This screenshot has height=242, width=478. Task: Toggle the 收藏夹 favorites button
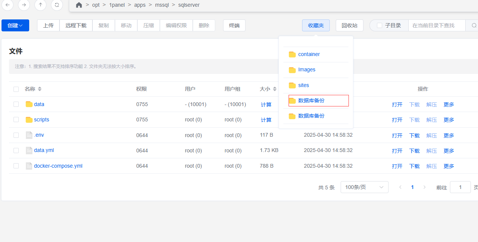pyautogui.click(x=316, y=25)
